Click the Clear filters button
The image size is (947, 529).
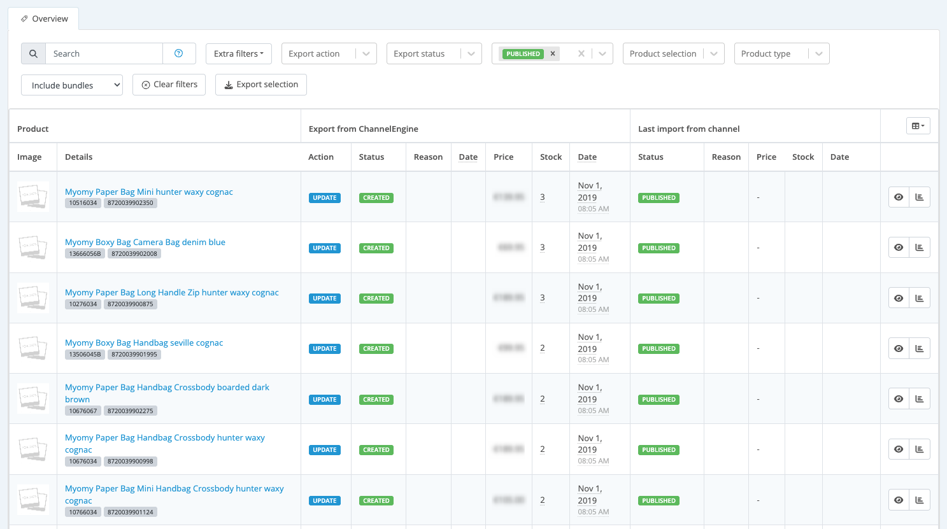[169, 84]
